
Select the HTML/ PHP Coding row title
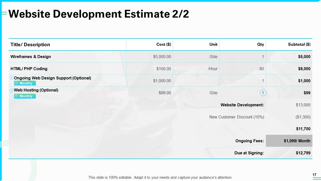[x=29, y=69]
